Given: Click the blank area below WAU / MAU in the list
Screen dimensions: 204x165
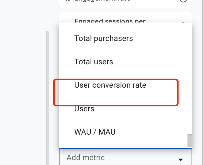Looking at the screenshot, I should pyautogui.click(x=122, y=142).
